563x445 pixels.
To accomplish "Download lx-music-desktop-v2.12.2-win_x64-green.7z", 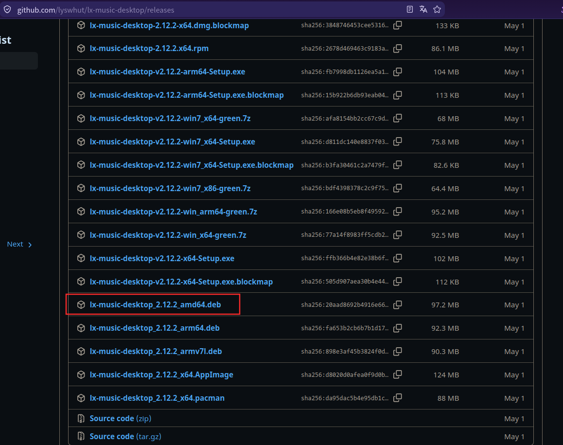I will coord(168,235).
